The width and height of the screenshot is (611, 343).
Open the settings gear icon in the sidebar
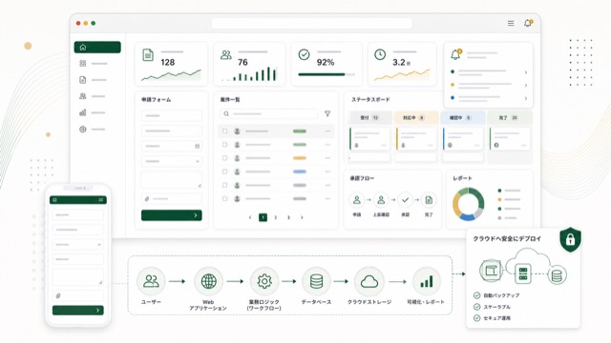83,130
